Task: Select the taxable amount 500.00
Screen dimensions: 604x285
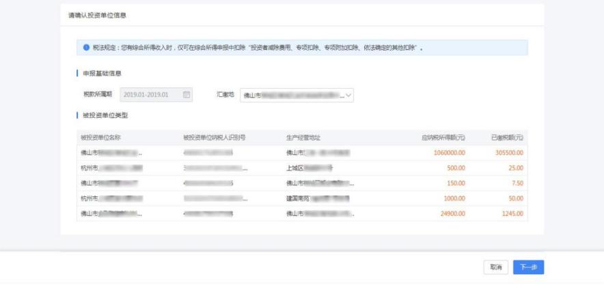Action: 456,168
